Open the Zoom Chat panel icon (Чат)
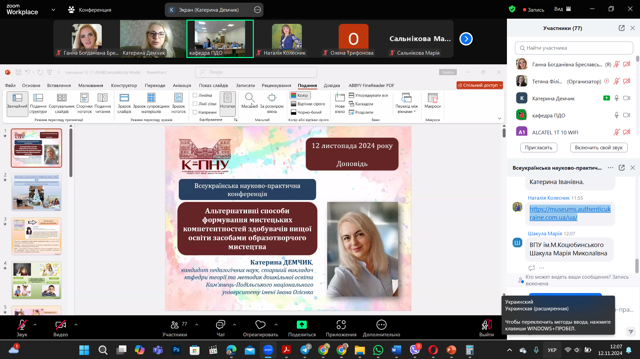 (x=220, y=325)
